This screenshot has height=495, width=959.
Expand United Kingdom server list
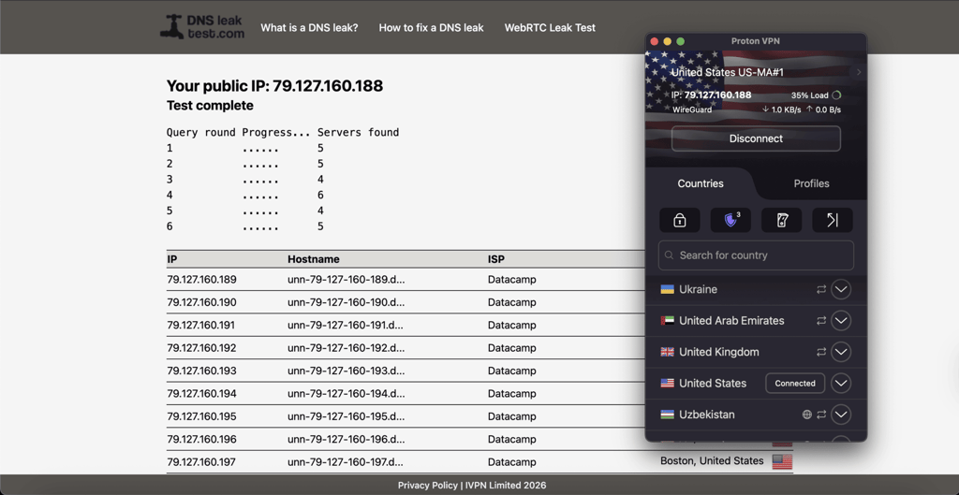click(x=841, y=352)
